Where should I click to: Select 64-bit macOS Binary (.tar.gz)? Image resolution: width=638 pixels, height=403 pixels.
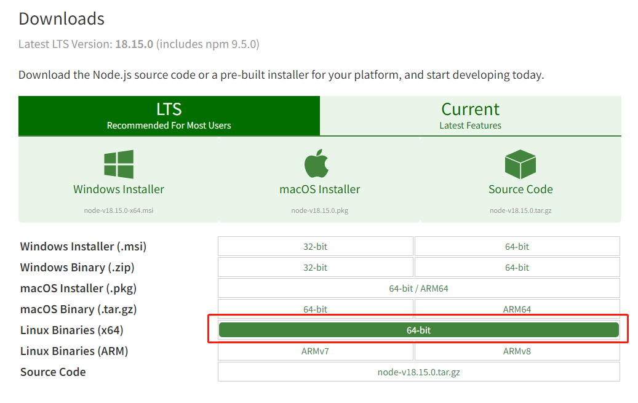tap(315, 309)
